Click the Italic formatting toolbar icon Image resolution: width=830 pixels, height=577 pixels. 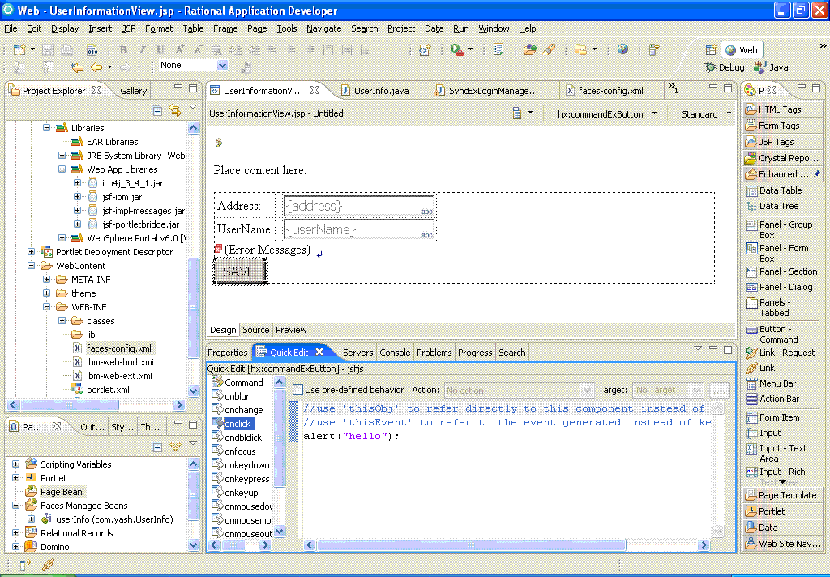tap(142, 49)
